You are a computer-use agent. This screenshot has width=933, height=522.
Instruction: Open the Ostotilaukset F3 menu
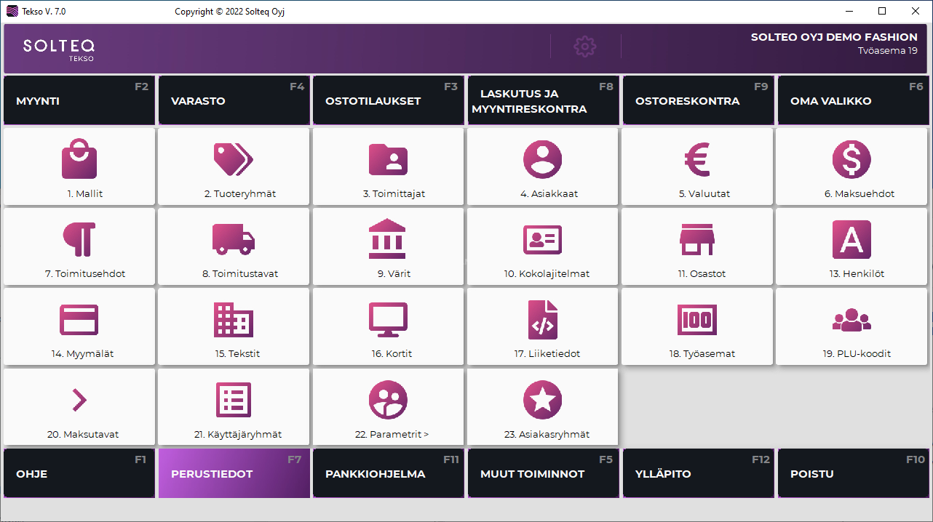389,101
